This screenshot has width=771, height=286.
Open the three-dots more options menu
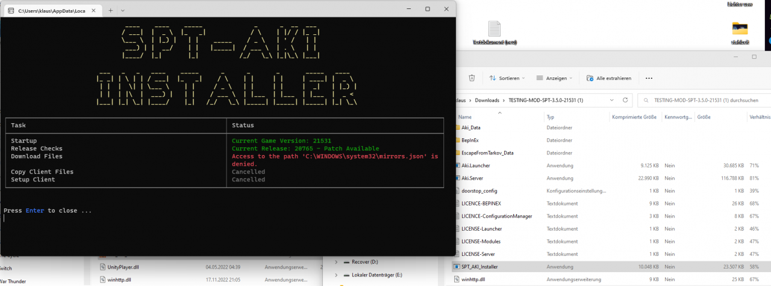649,78
